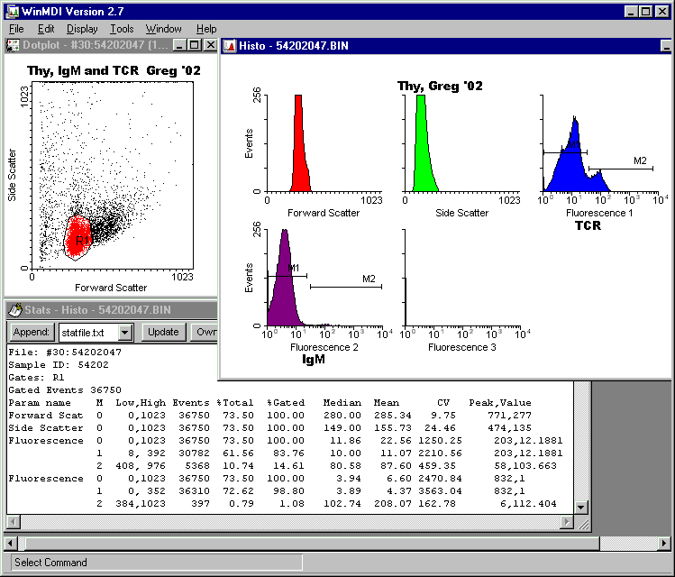Maximize the Dotplot window
The width and height of the screenshot is (675, 577).
pyautogui.click(x=195, y=45)
